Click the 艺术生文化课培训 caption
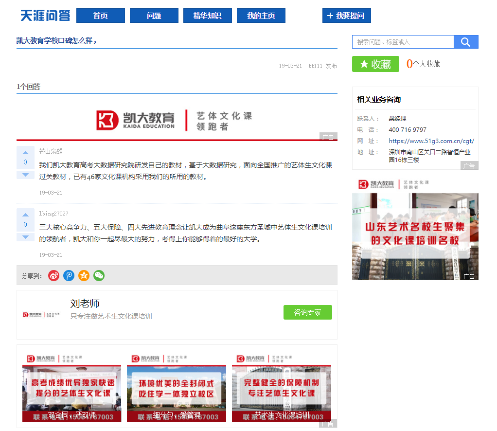Image resolution: width=497 pixels, height=431 pixels. [x=282, y=415]
